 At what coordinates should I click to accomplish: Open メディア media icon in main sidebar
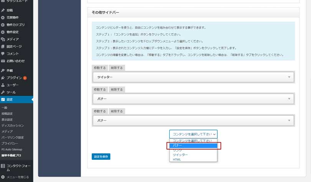(x=3, y=39)
